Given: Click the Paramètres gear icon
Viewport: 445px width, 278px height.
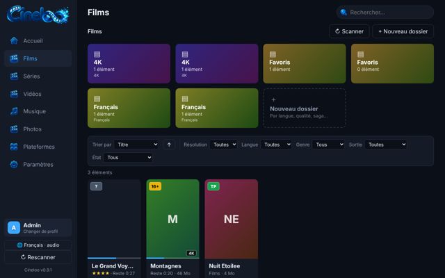Looking at the screenshot, I should tap(14, 164).
